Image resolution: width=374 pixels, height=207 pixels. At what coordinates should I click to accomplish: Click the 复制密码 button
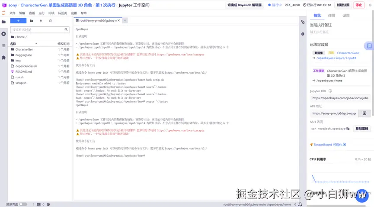click(x=361, y=129)
